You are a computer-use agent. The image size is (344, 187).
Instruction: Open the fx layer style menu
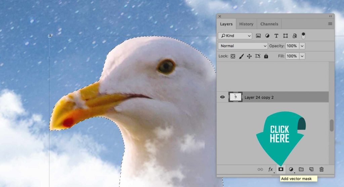[x=271, y=169]
